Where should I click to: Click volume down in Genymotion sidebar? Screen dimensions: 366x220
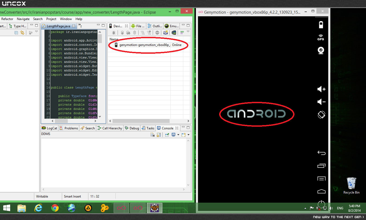[x=321, y=102]
